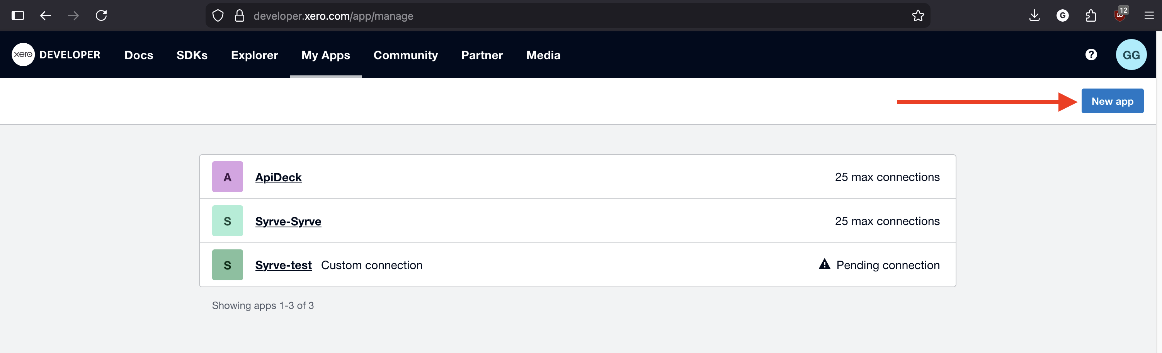Screen dimensions: 1162x353
Task: Click the Custom connection label
Action: pos(372,266)
